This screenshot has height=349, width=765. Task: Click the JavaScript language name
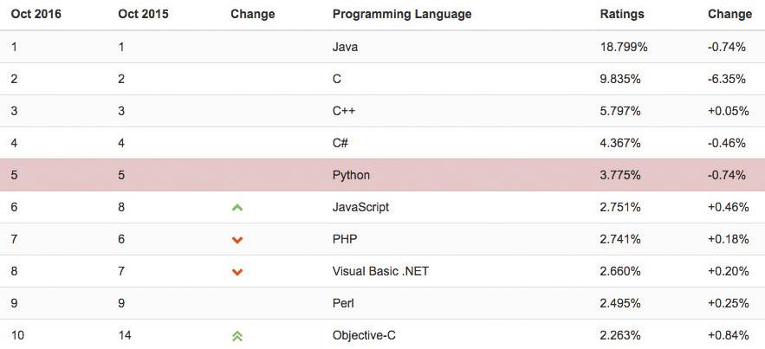click(x=360, y=207)
